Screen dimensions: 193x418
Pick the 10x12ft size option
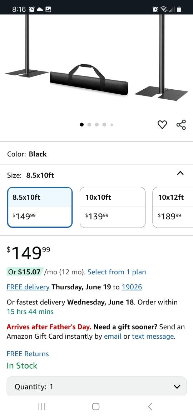pos(173,208)
